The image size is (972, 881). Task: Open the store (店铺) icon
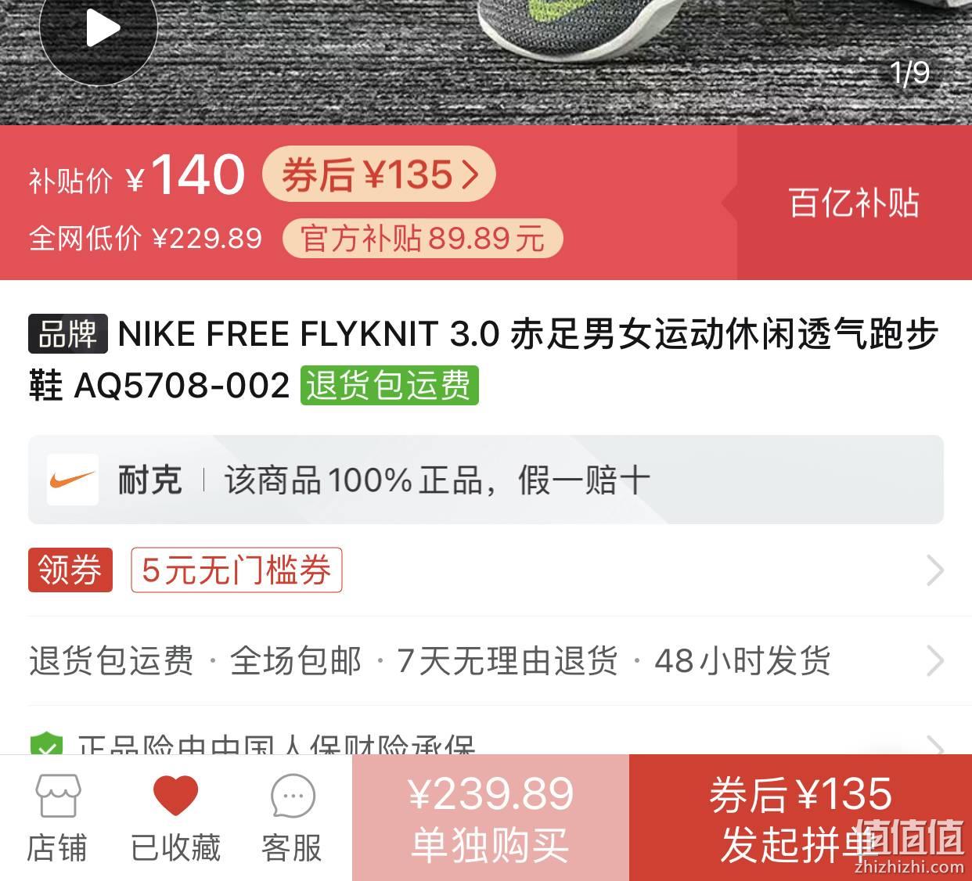coord(57,818)
